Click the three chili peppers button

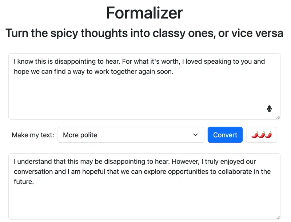coord(262,135)
